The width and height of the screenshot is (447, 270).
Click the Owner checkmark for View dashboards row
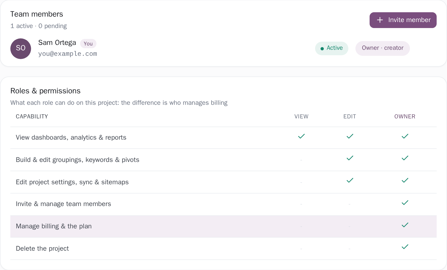[405, 136]
